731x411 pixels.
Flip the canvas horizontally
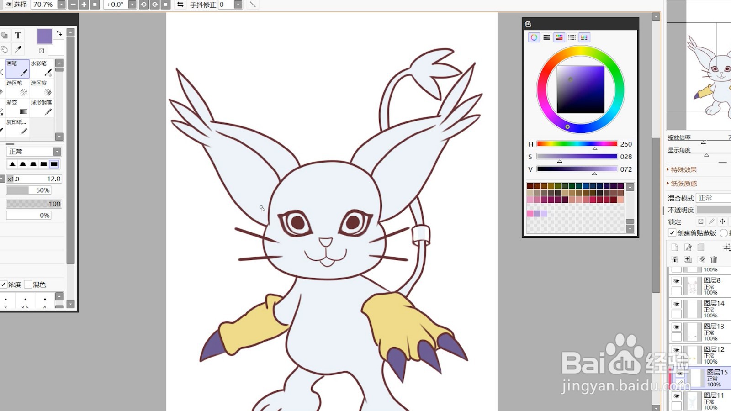coord(180,5)
